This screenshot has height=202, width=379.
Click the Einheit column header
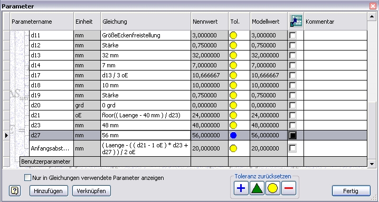tap(87, 22)
